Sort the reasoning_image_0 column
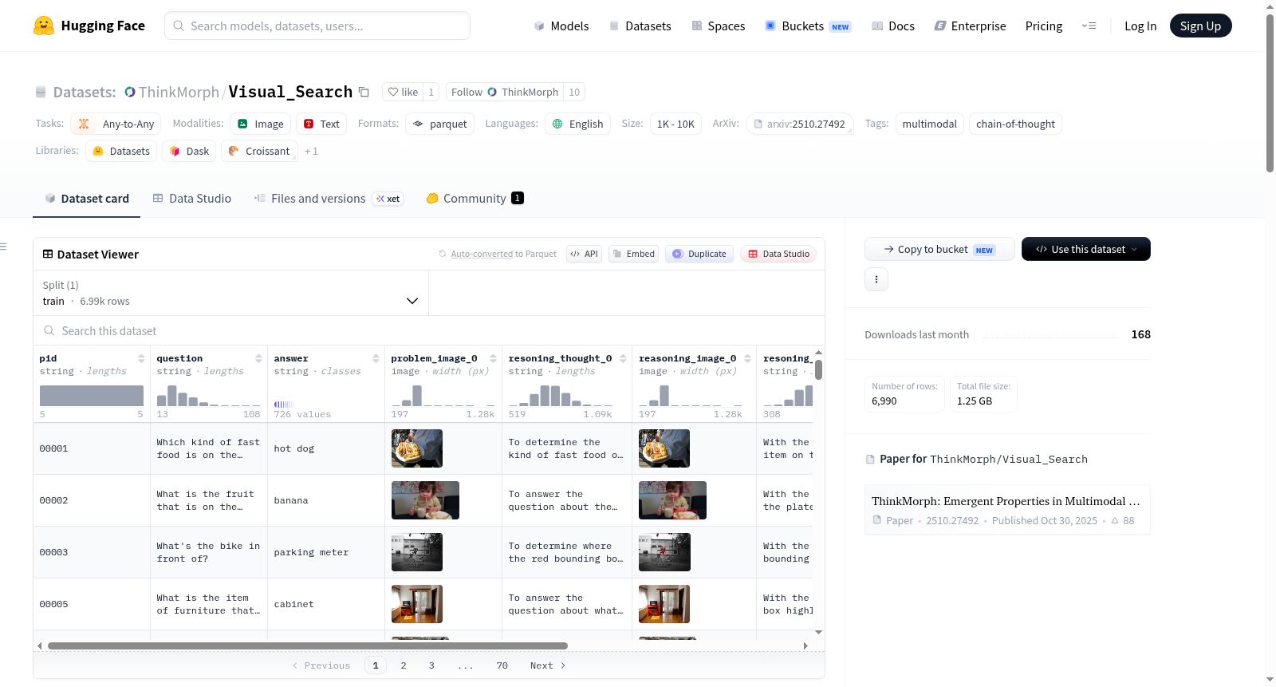1276x687 pixels. tap(747, 358)
